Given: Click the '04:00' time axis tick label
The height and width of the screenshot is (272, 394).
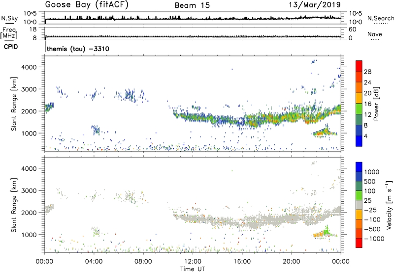Looking at the screenshot, I should [94, 262].
